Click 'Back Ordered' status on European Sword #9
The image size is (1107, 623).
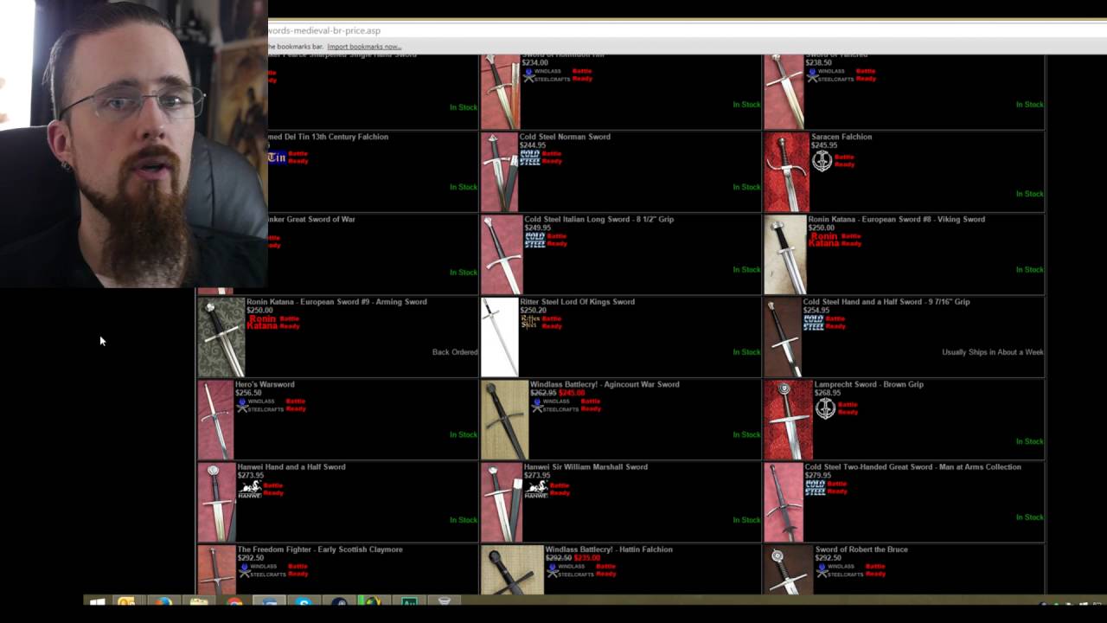455,352
